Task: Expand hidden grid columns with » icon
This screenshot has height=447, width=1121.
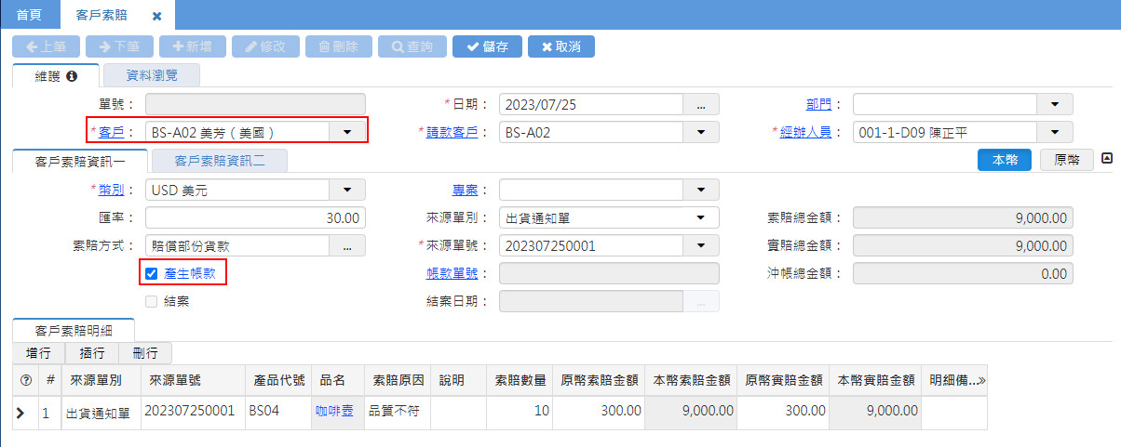Action: coord(980,380)
